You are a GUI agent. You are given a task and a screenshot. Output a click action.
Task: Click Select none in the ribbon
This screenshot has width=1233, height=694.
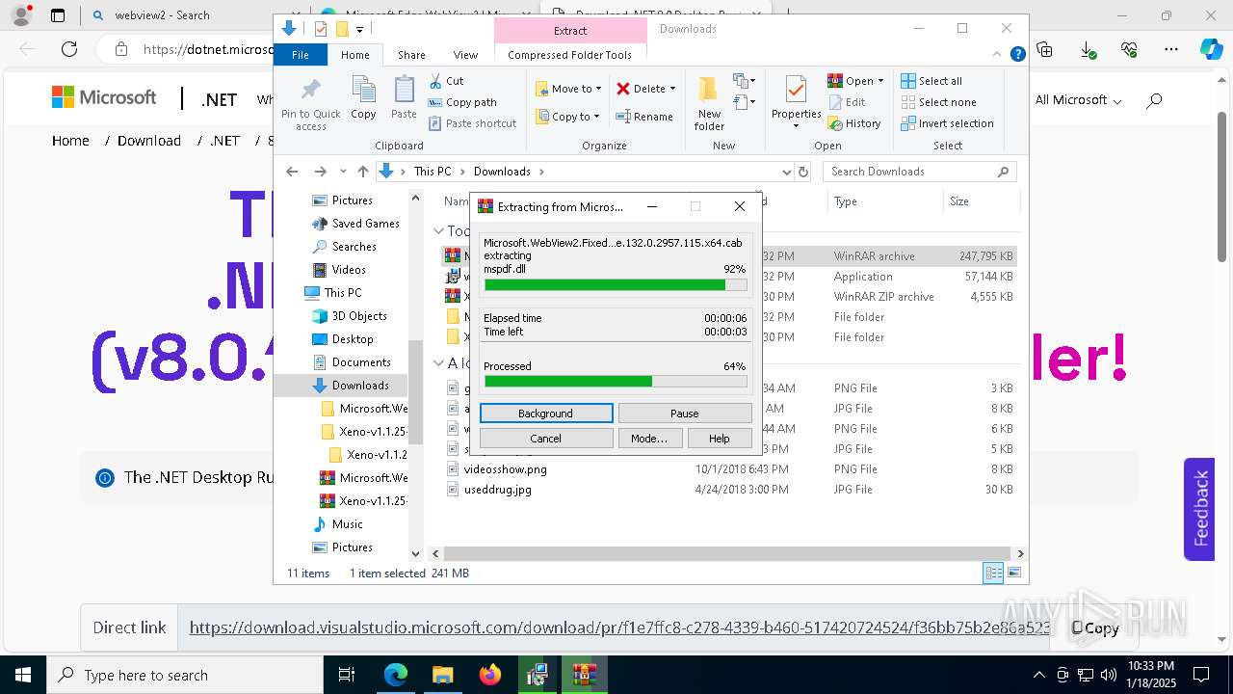pos(939,102)
